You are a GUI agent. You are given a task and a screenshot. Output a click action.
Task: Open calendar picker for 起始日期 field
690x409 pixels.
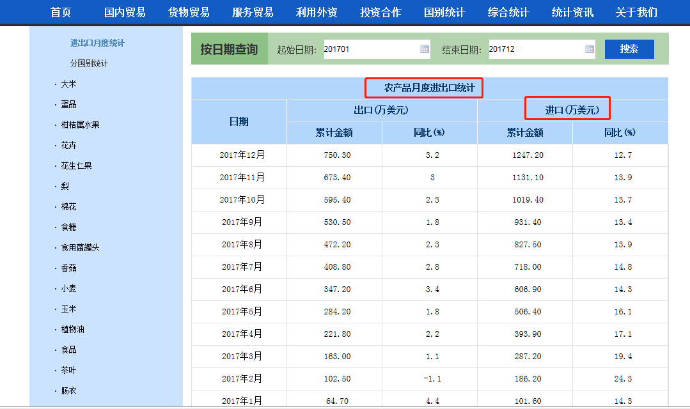tap(424, 49)
